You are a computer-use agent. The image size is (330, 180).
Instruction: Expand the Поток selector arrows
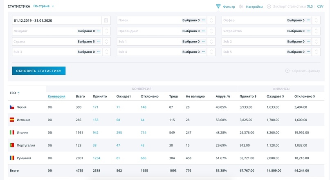tap(211, 20)
